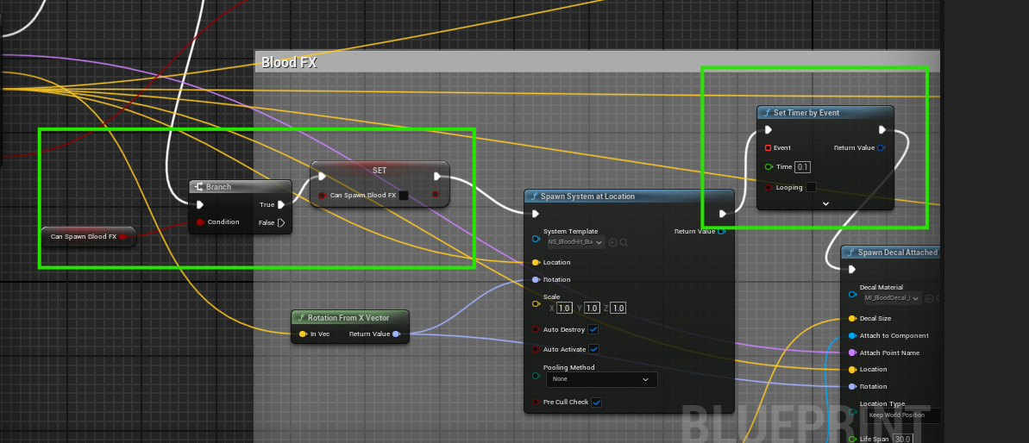Click Set Timer's Return Value pin
Image resolution: width=1029 pixels, height=443 pixels.
882,148
